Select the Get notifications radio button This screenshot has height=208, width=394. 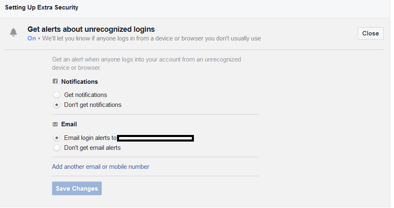tap(57, 95)
